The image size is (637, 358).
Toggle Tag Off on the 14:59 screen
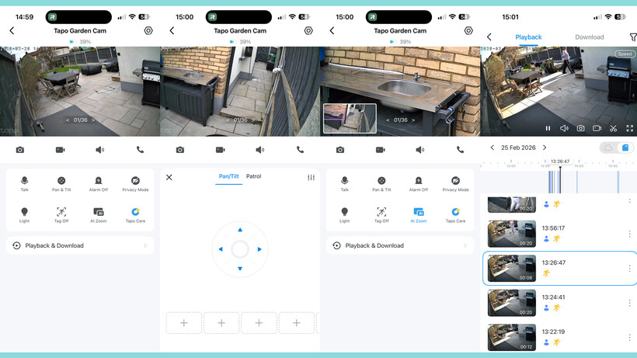61,214
